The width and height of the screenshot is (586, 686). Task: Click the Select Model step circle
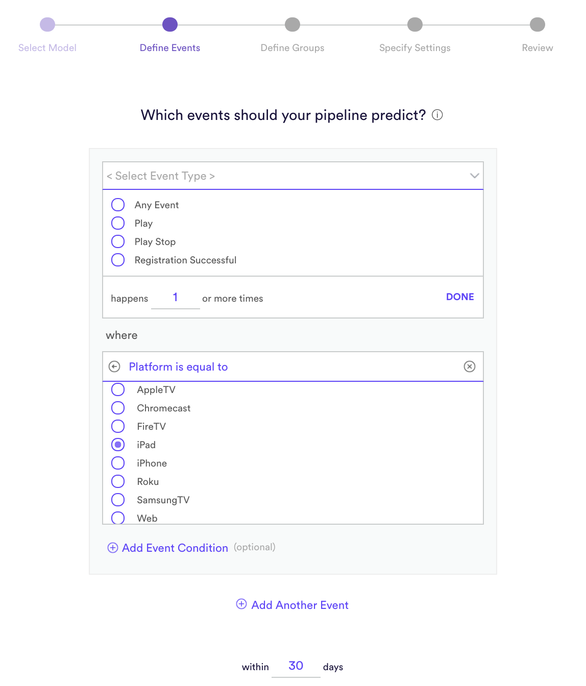click(x=47, y=24)
